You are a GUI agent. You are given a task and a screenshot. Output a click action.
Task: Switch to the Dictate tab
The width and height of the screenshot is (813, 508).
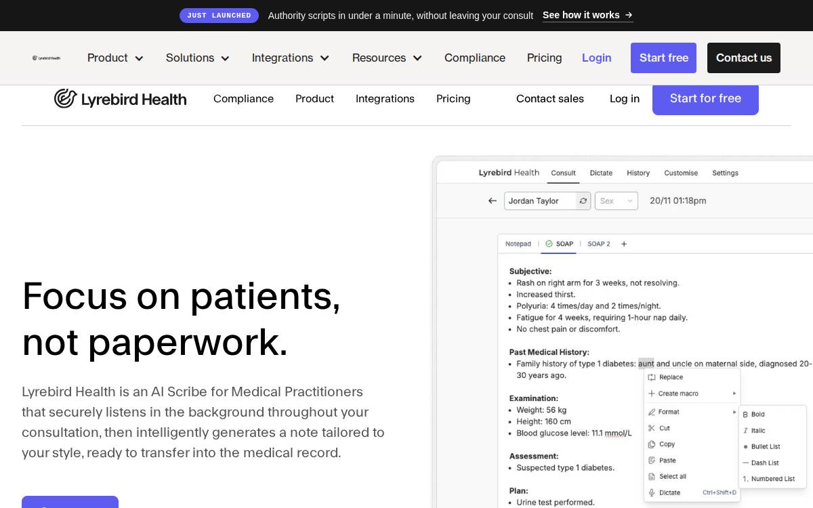pos(601,173)
